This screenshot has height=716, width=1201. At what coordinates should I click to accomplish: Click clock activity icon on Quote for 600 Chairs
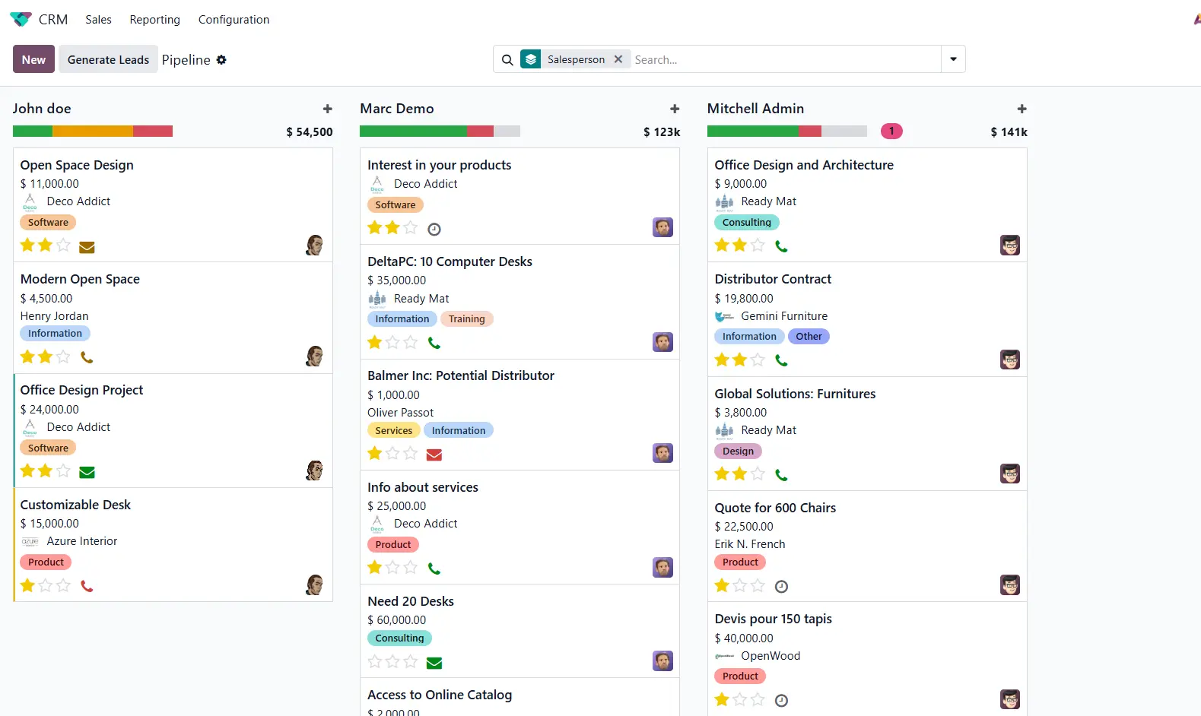coord(781,587)
